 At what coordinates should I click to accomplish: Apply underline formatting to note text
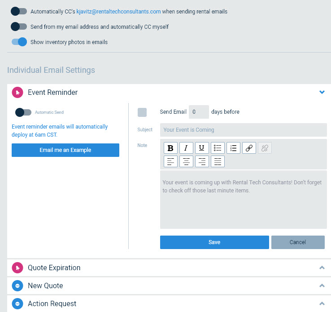pyautogui.click(x=202, y=148)
